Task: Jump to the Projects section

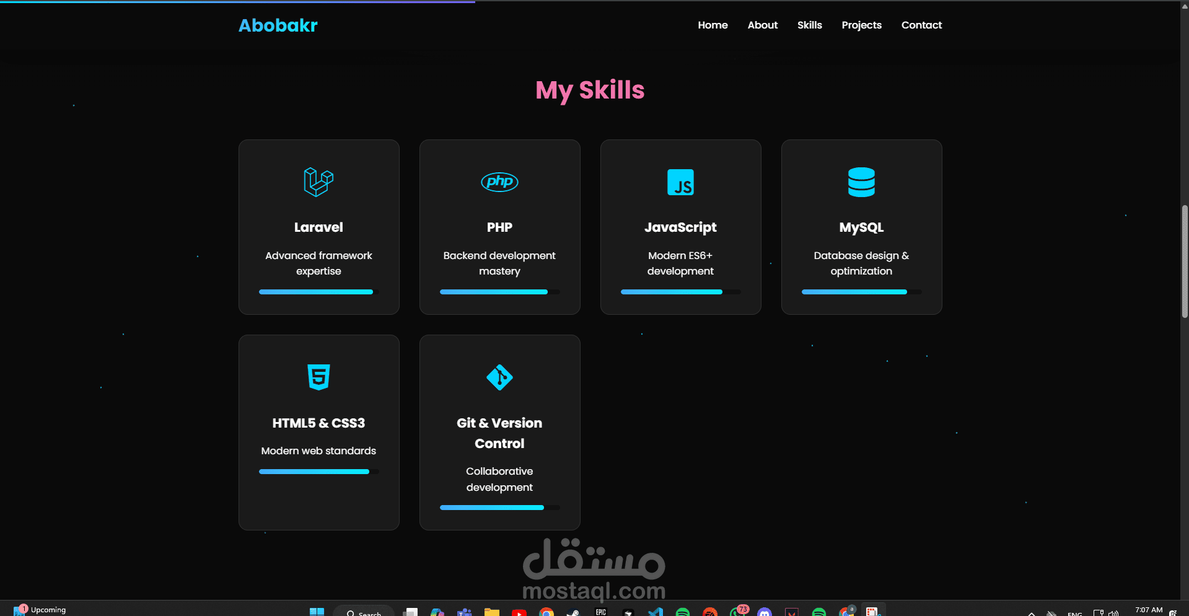Action: [861, 25]
